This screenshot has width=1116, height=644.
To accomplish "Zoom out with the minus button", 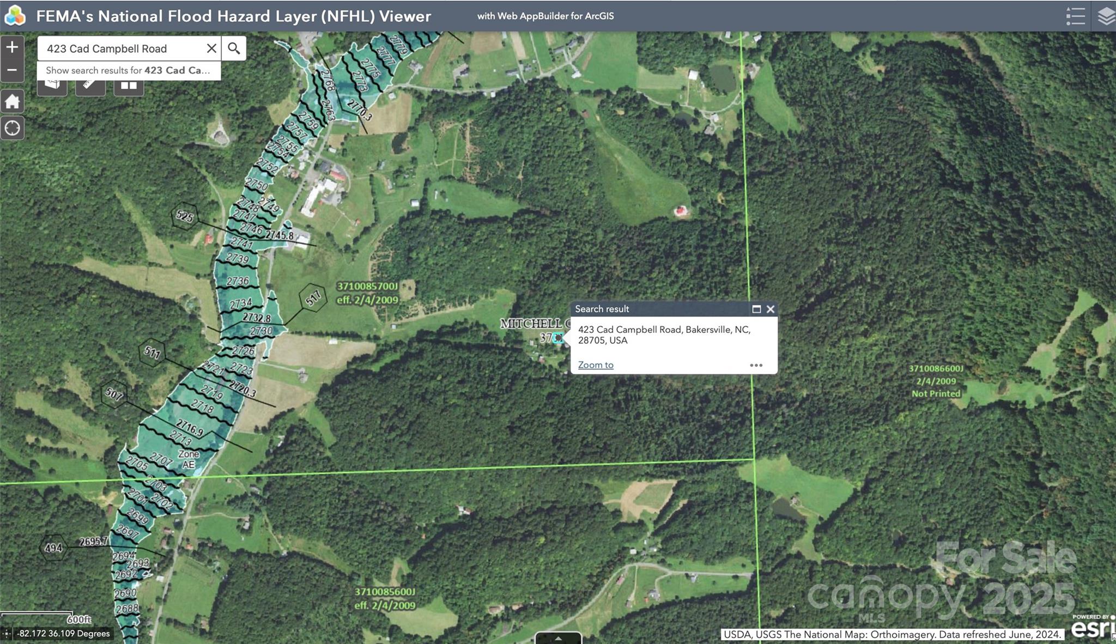I will pyautogui.click(x=12, y=70).
